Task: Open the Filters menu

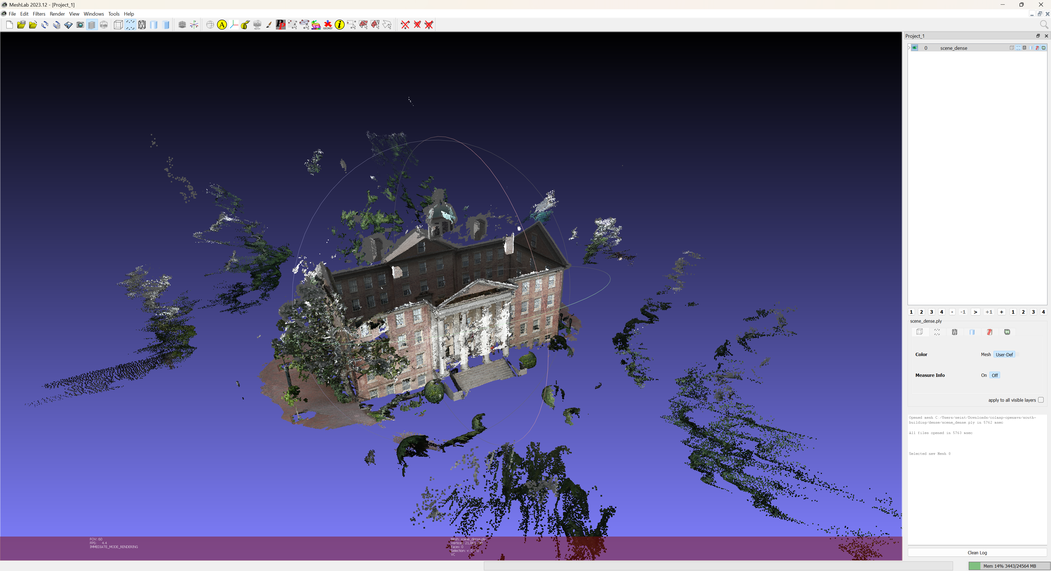Action: coord(39,14)
